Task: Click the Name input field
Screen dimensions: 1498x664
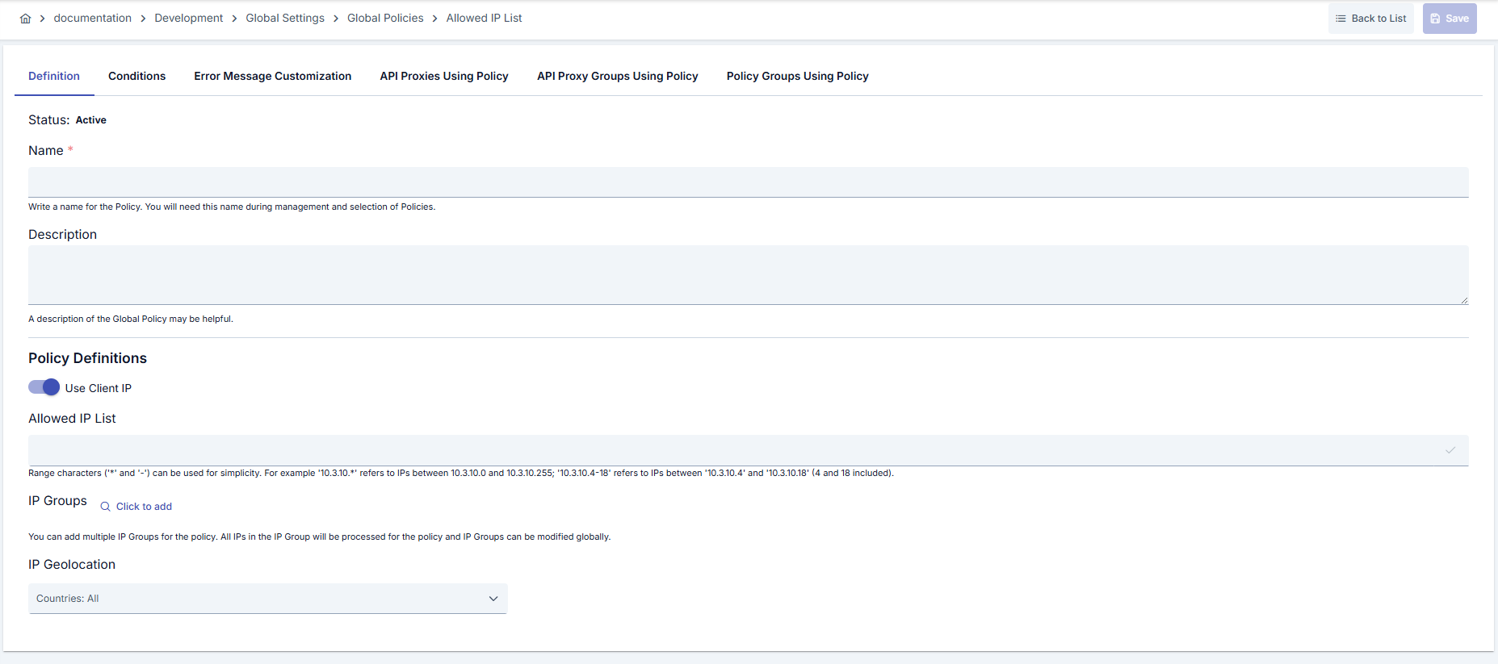Action: [748, 182]
